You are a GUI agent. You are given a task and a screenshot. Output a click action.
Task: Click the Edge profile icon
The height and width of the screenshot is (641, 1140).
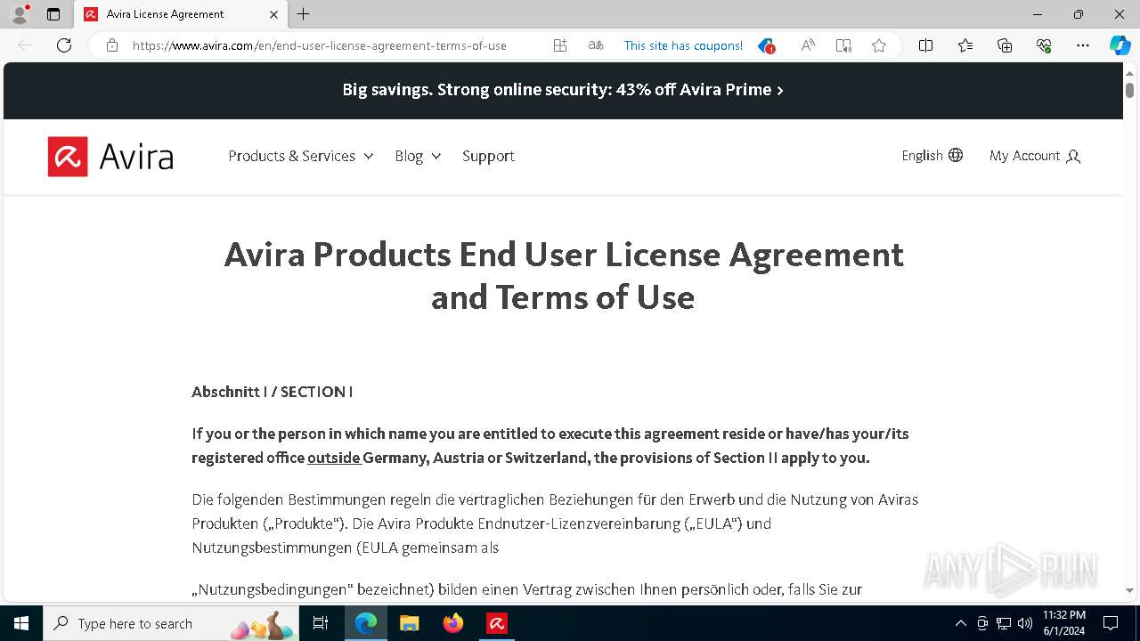pos(20,14)
